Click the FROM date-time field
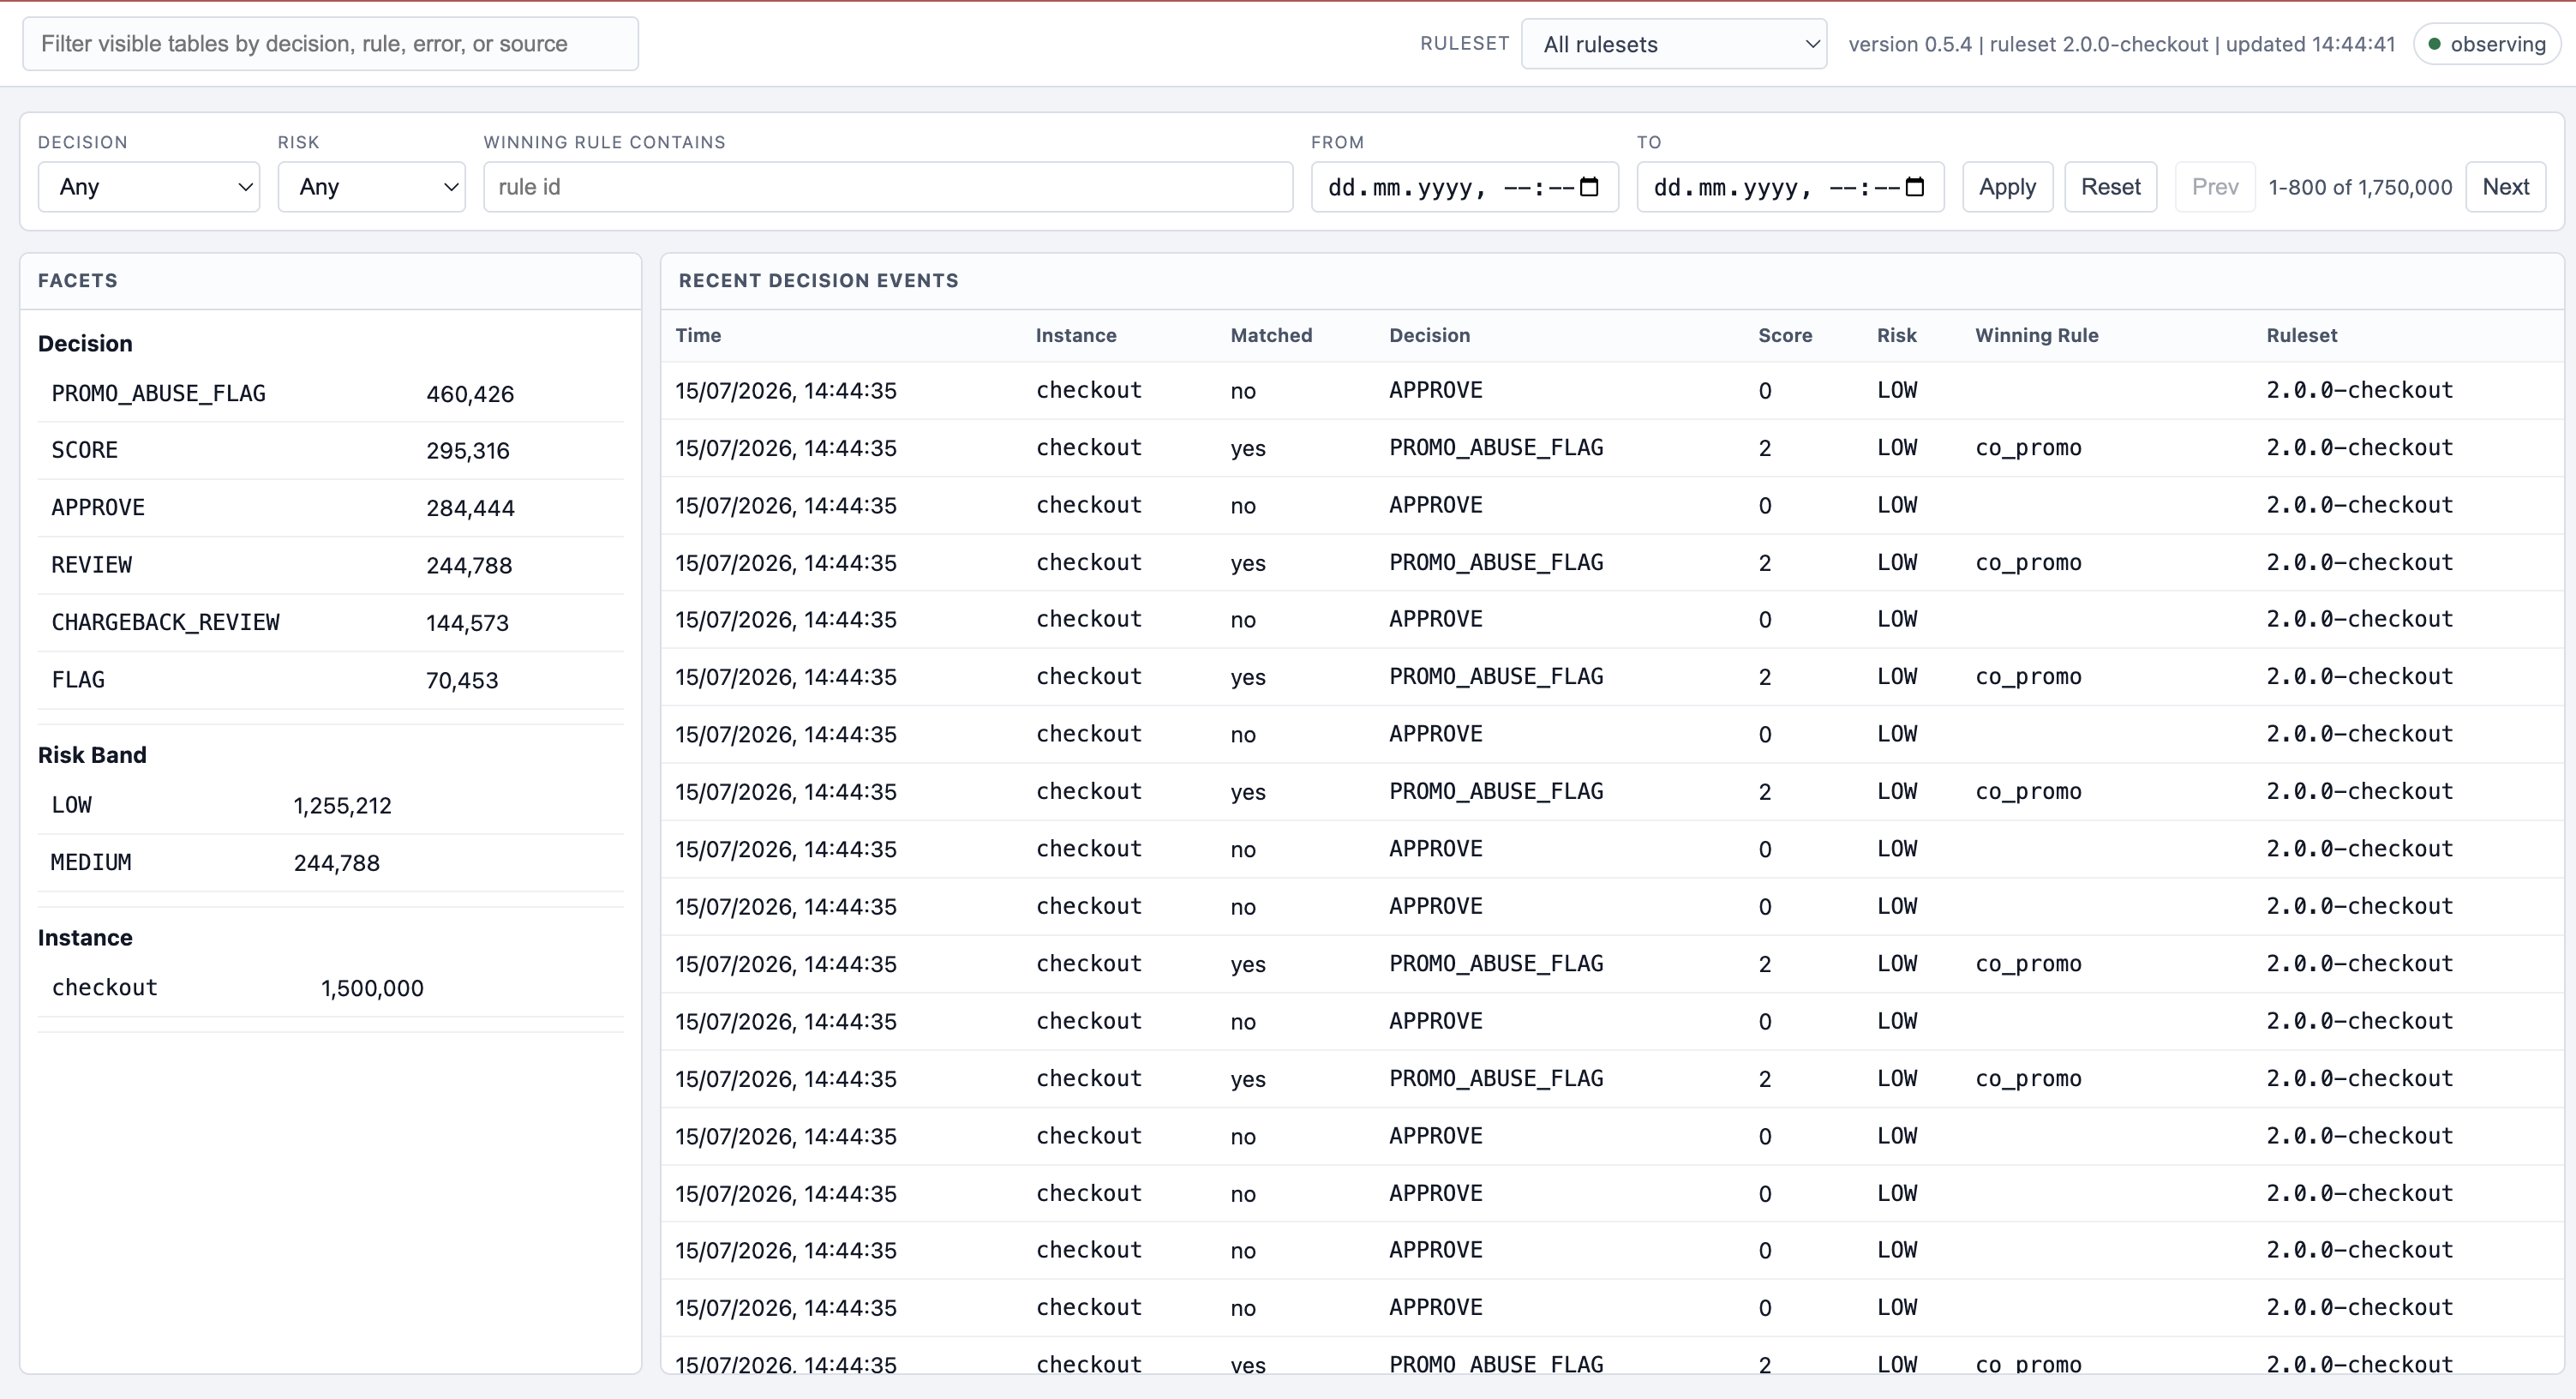2576x1399 pixels. pos(1464,187)
